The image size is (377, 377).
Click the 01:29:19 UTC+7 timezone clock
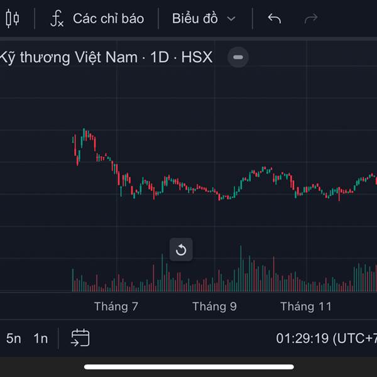pyautogui.click(x=327, y=338)
